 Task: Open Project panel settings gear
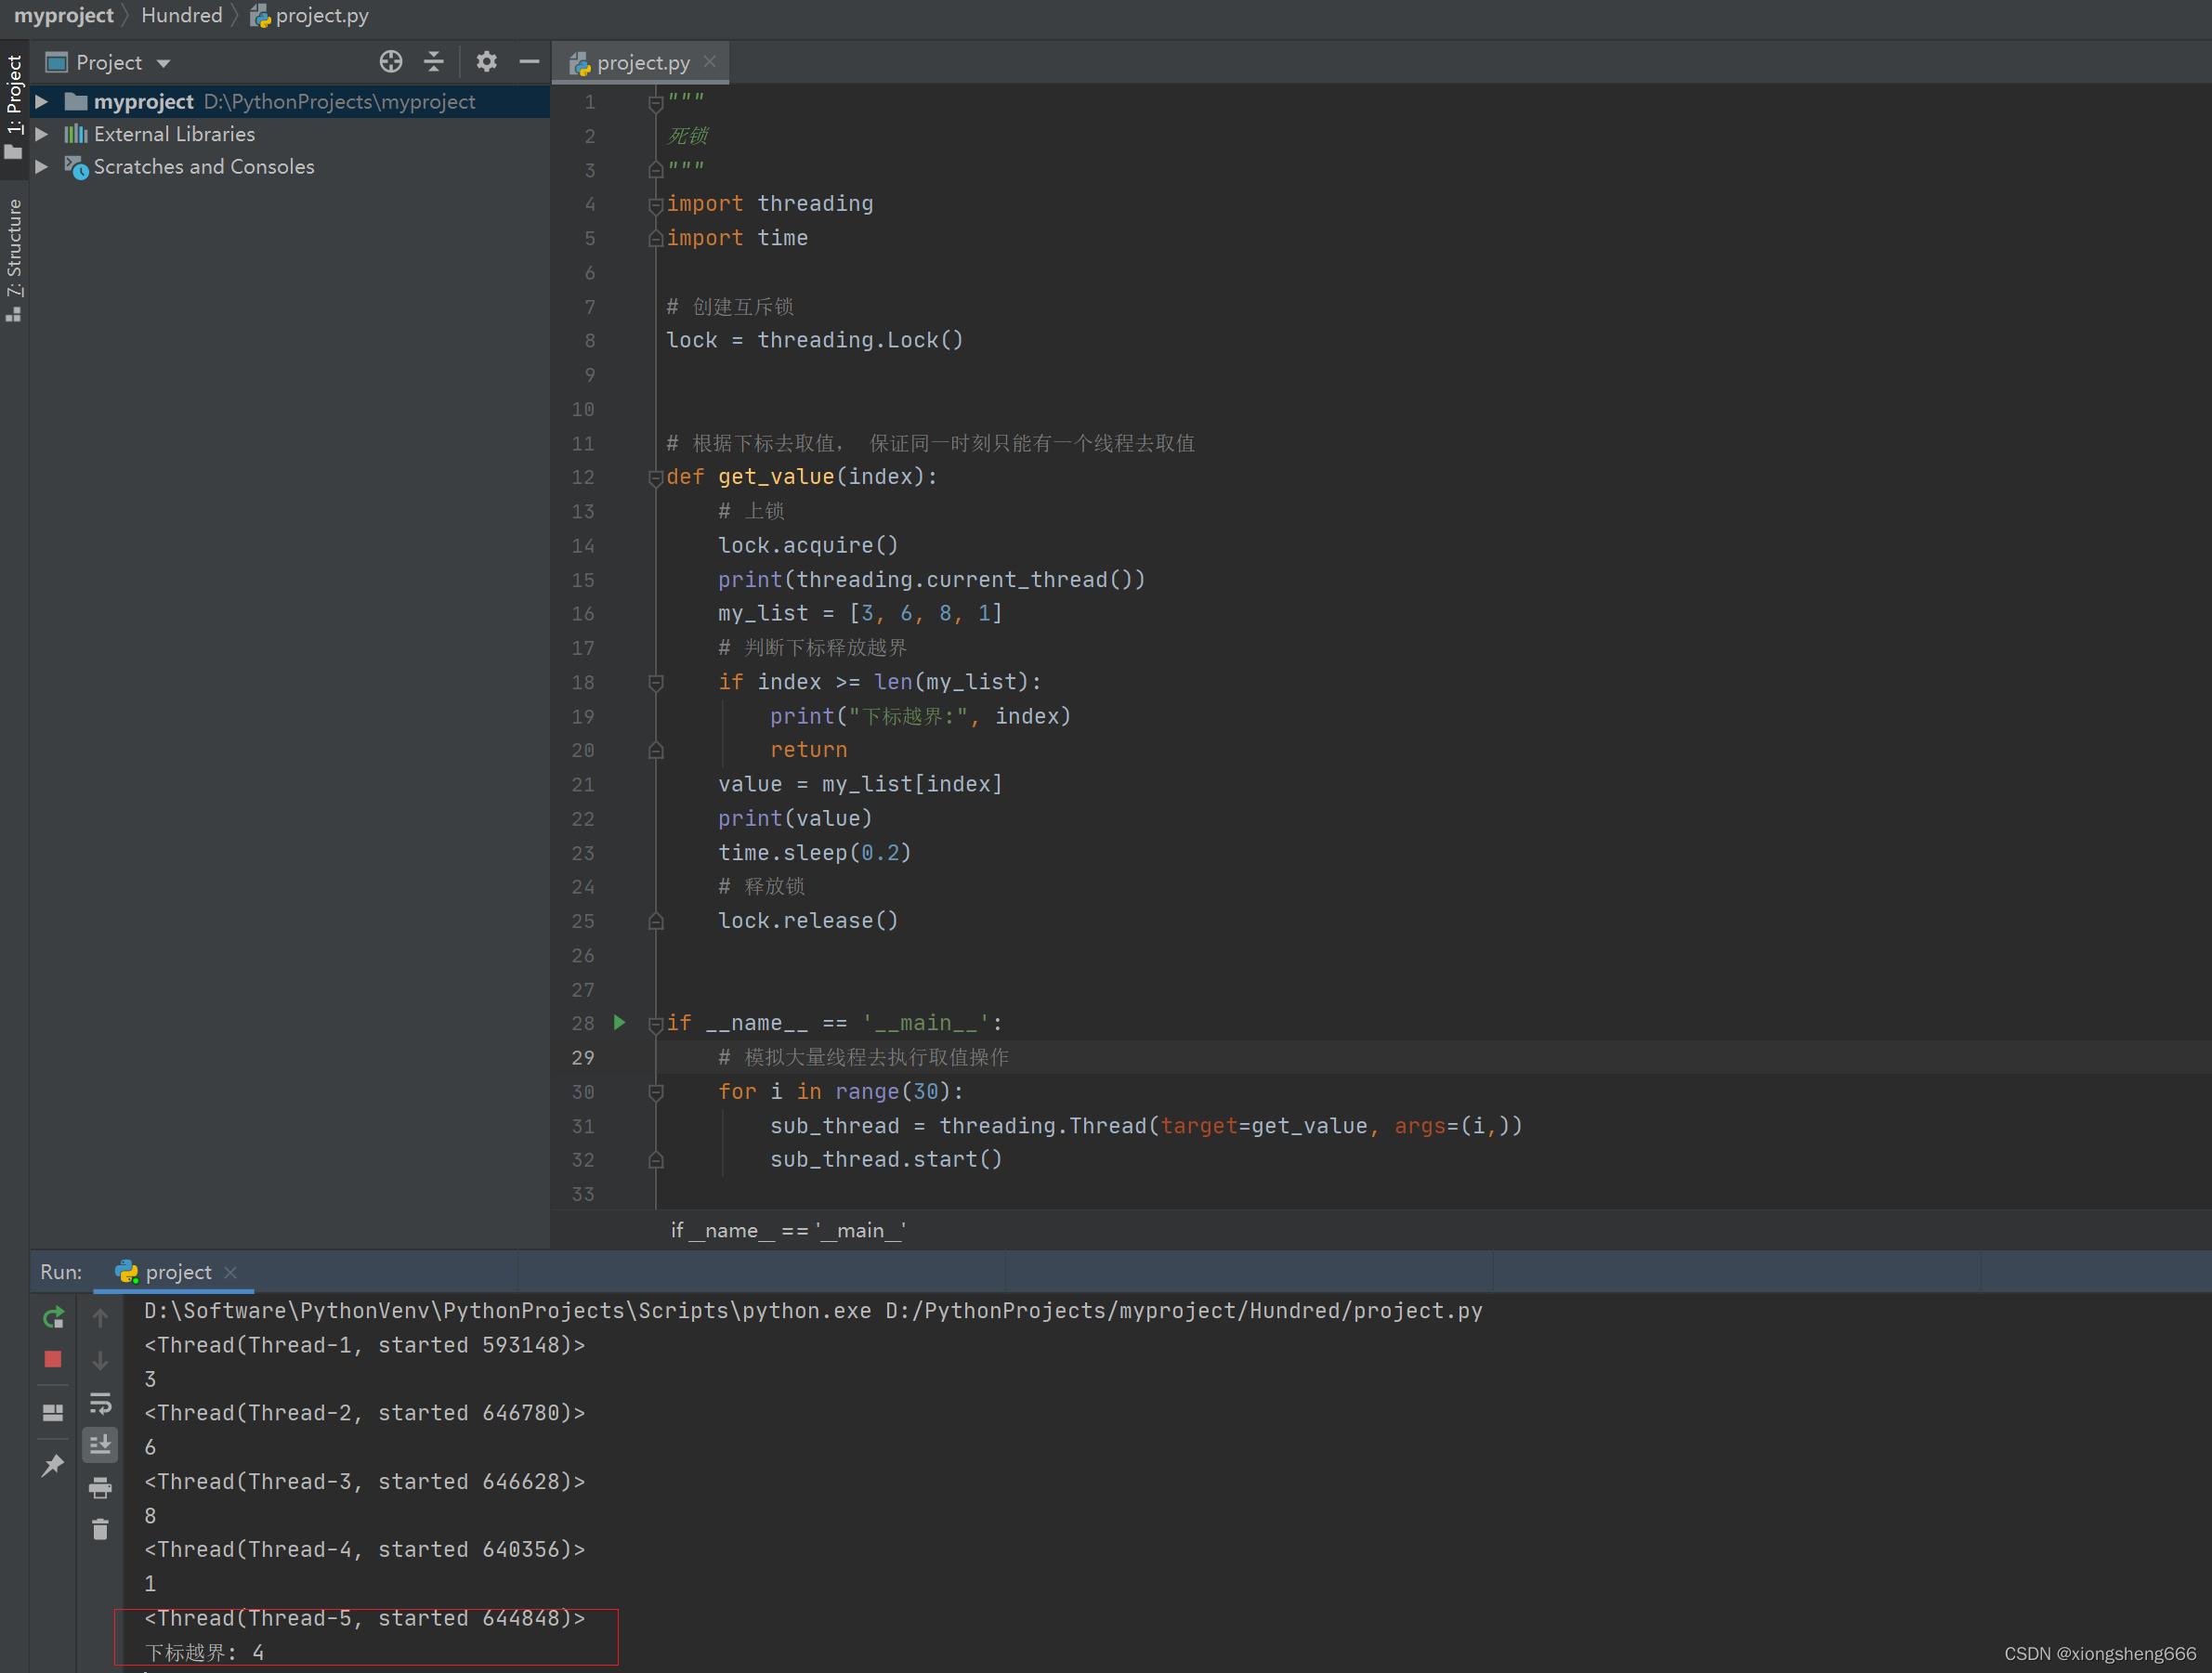tap(486, 62)
